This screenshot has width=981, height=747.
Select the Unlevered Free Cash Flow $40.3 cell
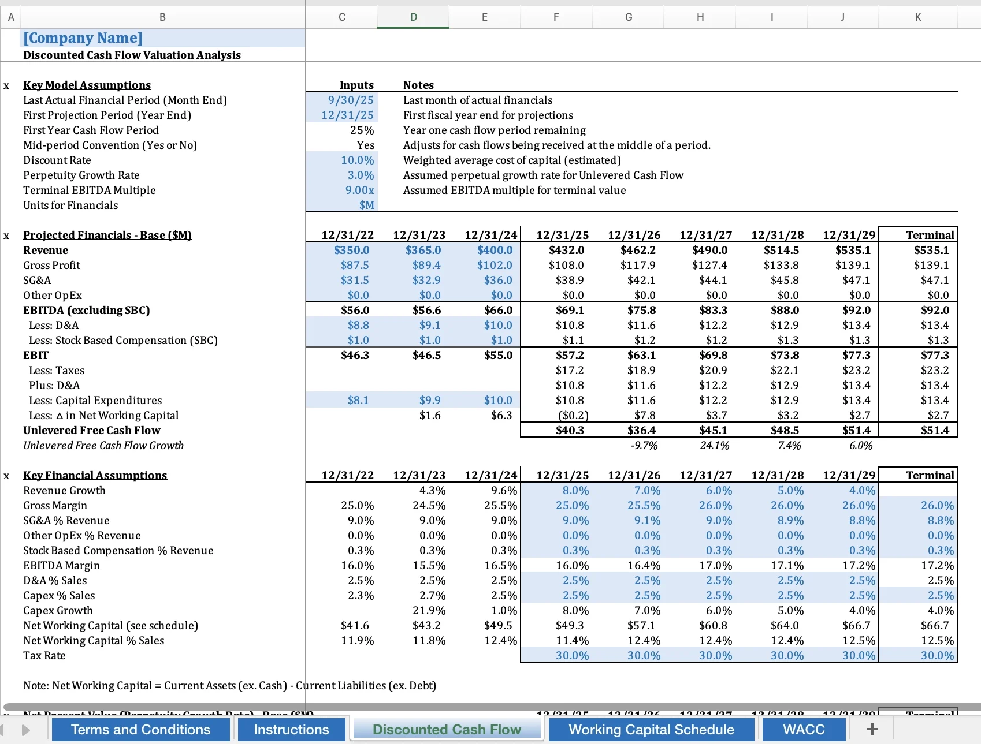tap(570, 430)
